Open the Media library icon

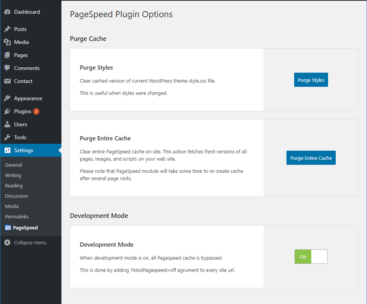pyautogui.click(x=7, y=42)
